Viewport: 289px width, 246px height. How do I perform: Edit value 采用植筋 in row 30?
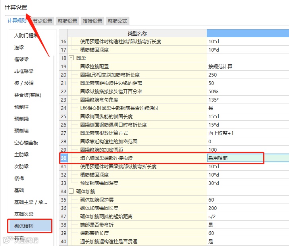(248, 158)
